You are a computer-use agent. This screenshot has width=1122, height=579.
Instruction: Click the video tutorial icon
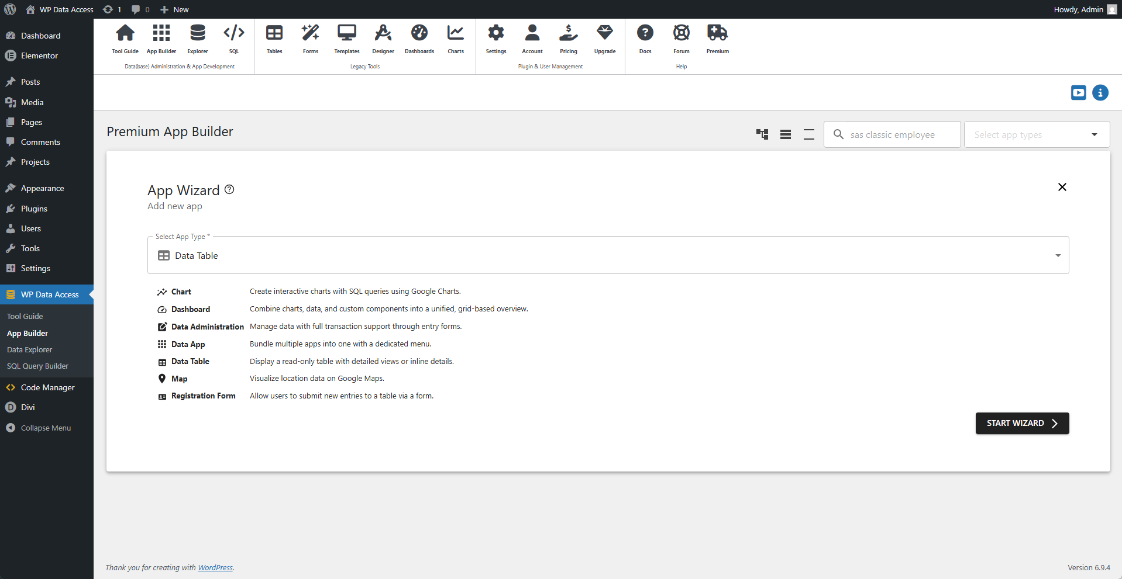coord(1078,93)
